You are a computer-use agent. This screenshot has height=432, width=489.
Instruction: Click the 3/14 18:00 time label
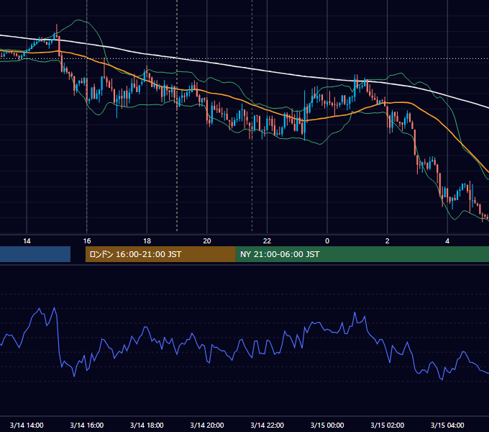coord(147,425)
